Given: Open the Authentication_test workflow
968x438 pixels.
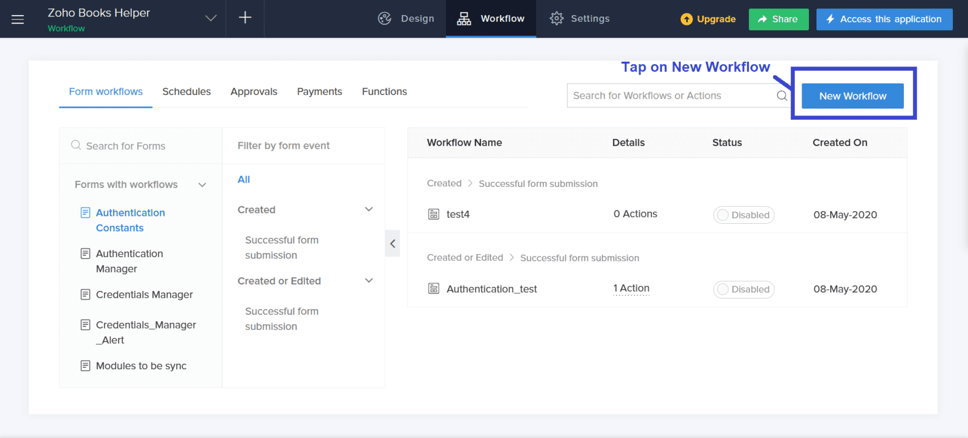Looking at the screenshot, I should tap(492, 289).
